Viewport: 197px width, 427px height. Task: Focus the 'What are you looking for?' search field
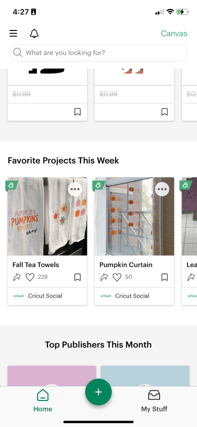pyautogui.click(x=98, y=53)
